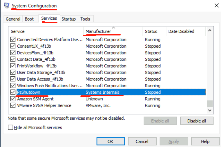Uncheck the PsShutdown service checkbox
This screenshot has height=147, width=221.
(13, 92)
